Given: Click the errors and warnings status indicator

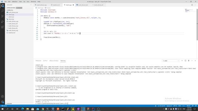Looking at the screenshot, I should (4, 106).
